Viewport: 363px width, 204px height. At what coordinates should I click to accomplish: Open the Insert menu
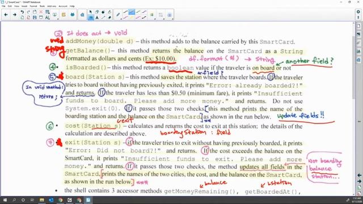[x=24, y=6]
